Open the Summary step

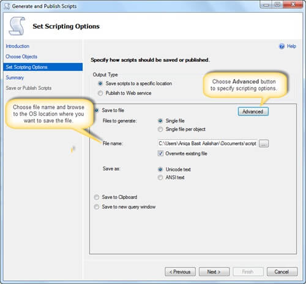click(x=15, y=78)
